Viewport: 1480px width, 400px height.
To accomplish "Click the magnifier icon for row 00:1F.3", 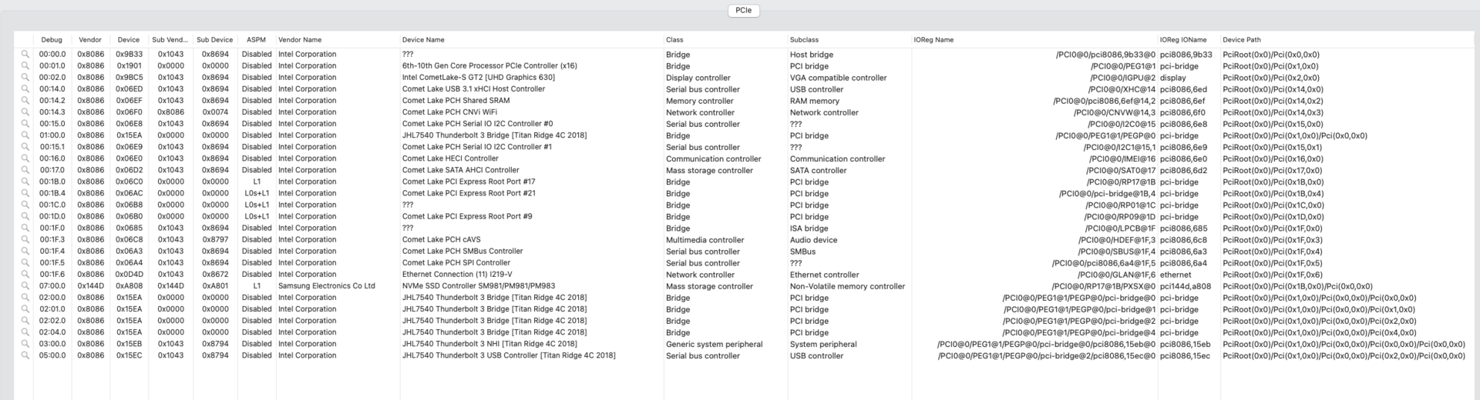I will pos(25,239).
